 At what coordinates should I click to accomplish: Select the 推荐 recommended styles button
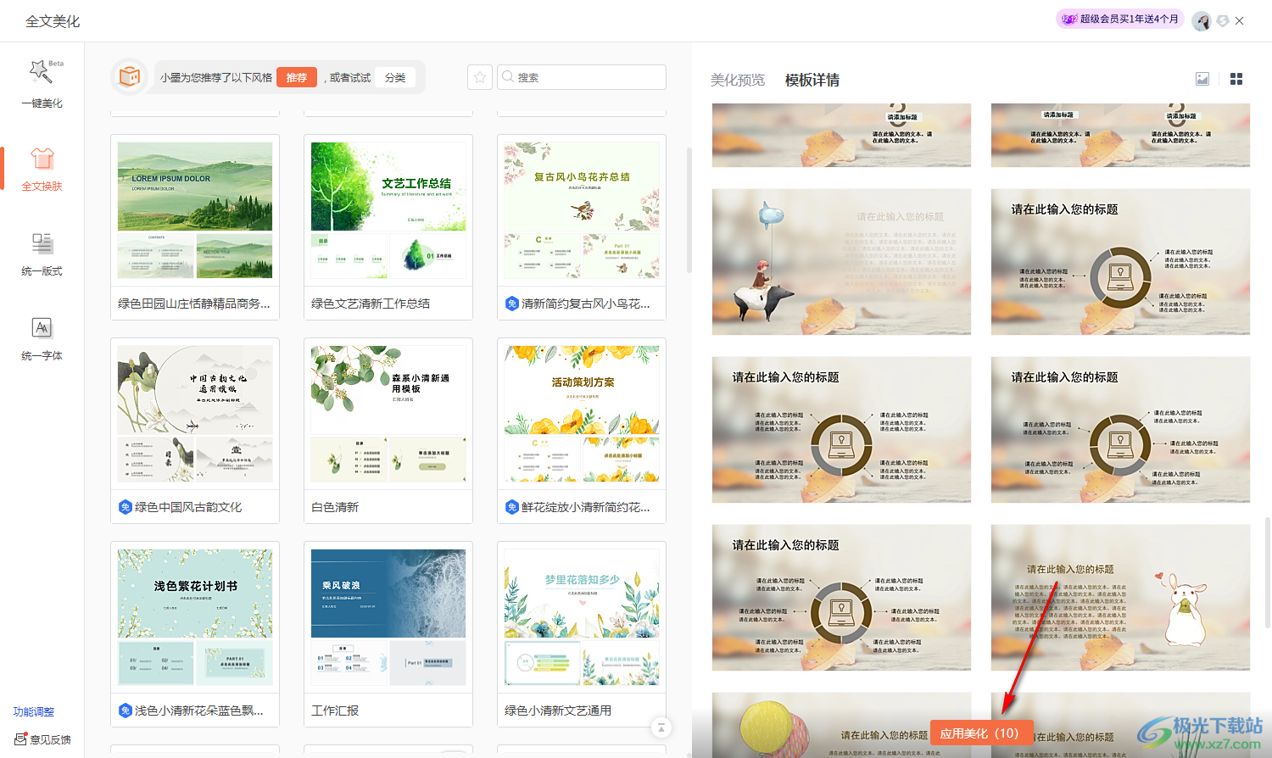pyautogui.click(x=297, y=78)
